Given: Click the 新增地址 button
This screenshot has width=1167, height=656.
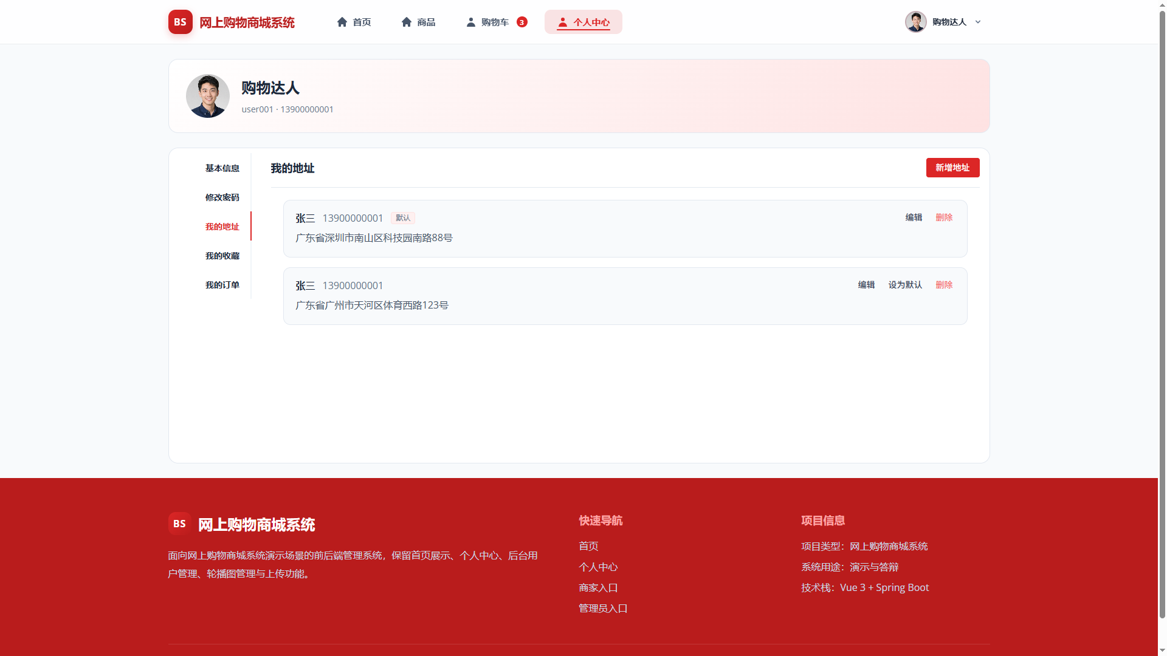Looking at the screenshot, I should 952,168.
